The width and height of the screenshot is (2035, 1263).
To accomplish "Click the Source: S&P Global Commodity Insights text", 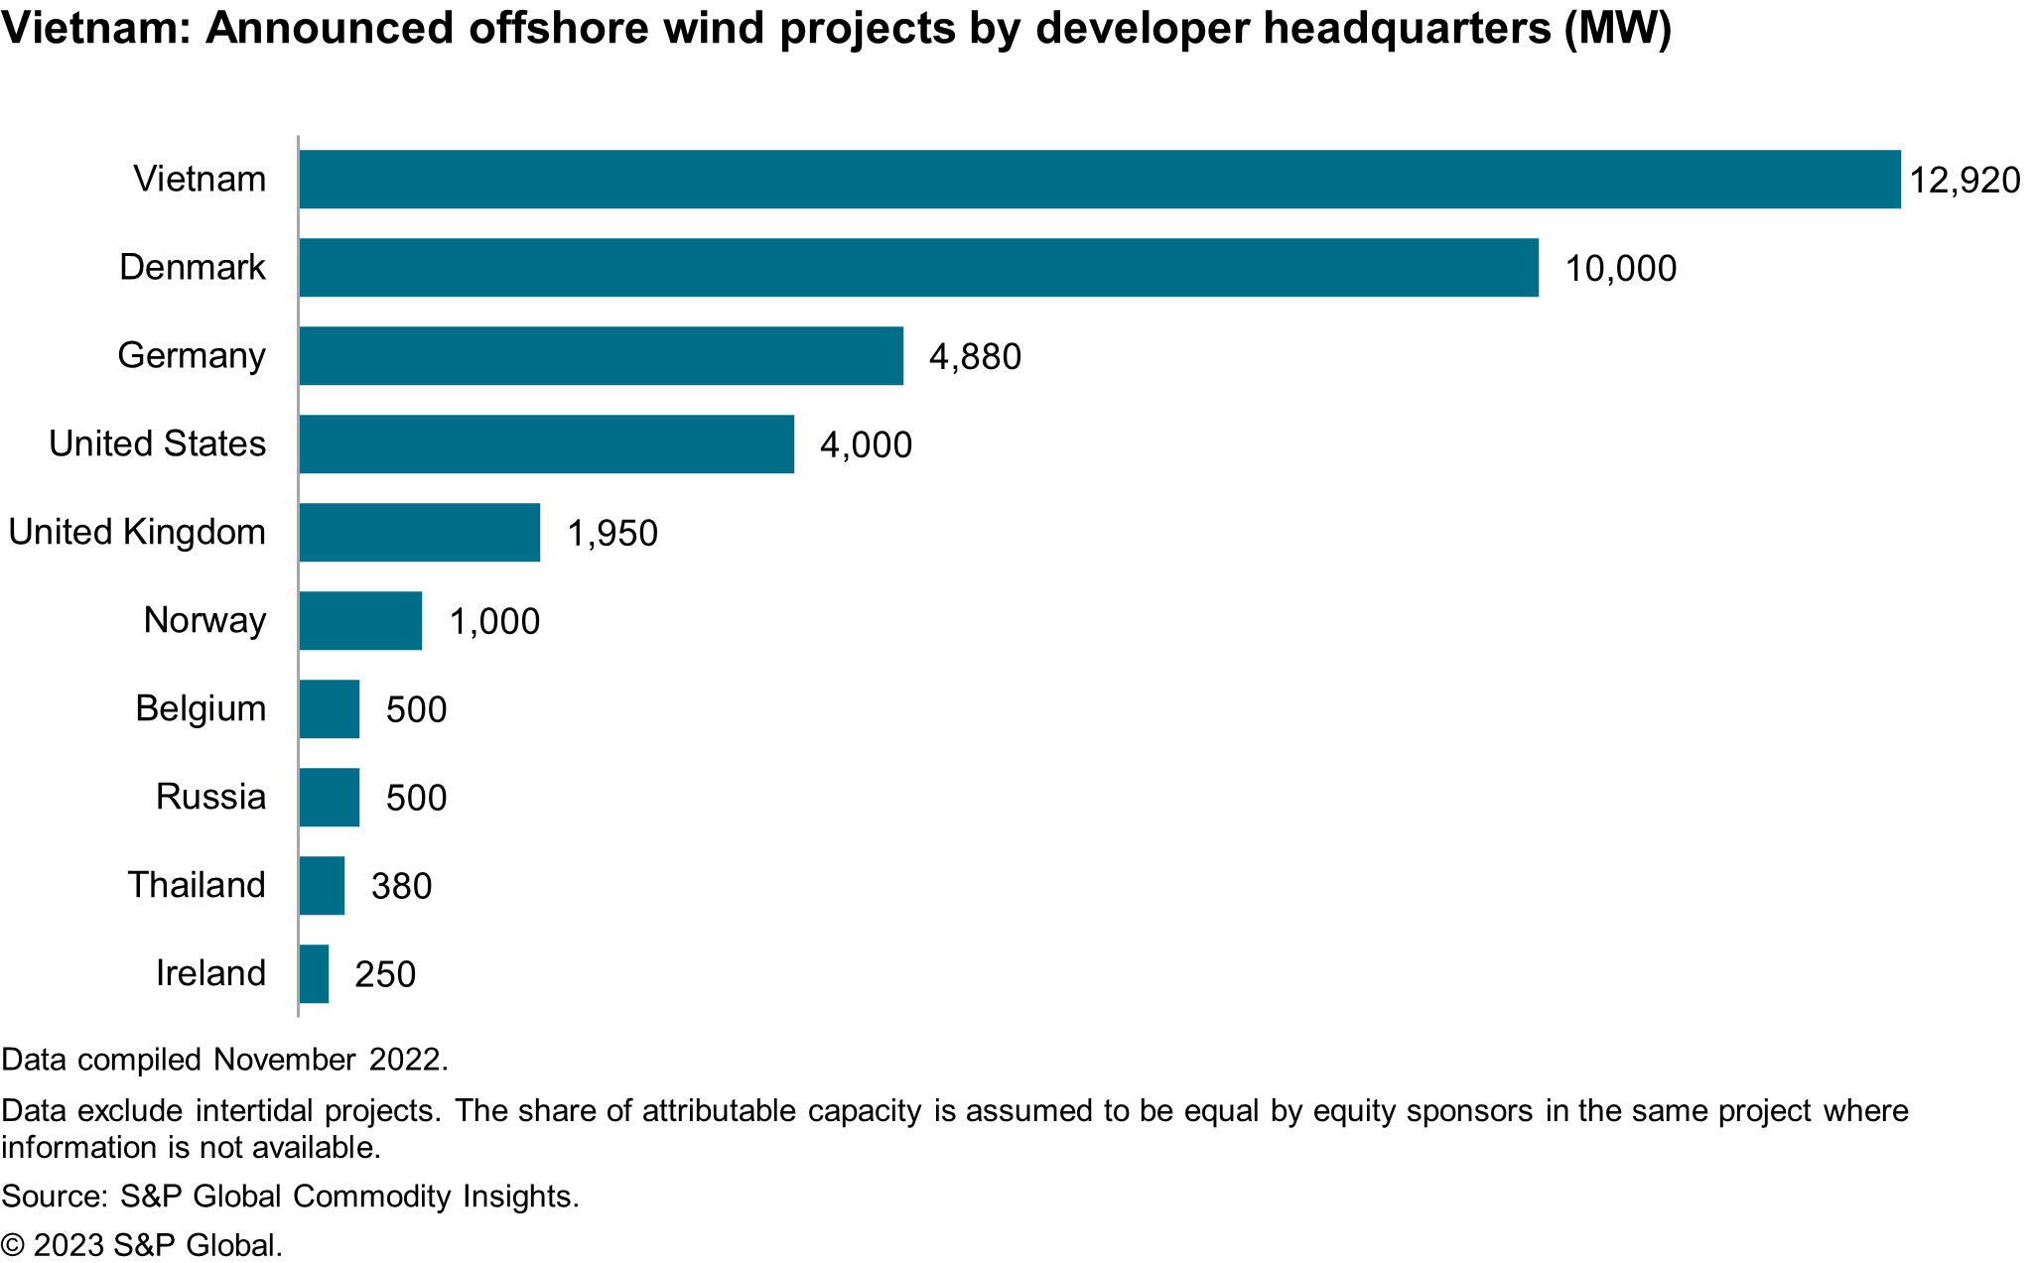I will point(290,1197).
